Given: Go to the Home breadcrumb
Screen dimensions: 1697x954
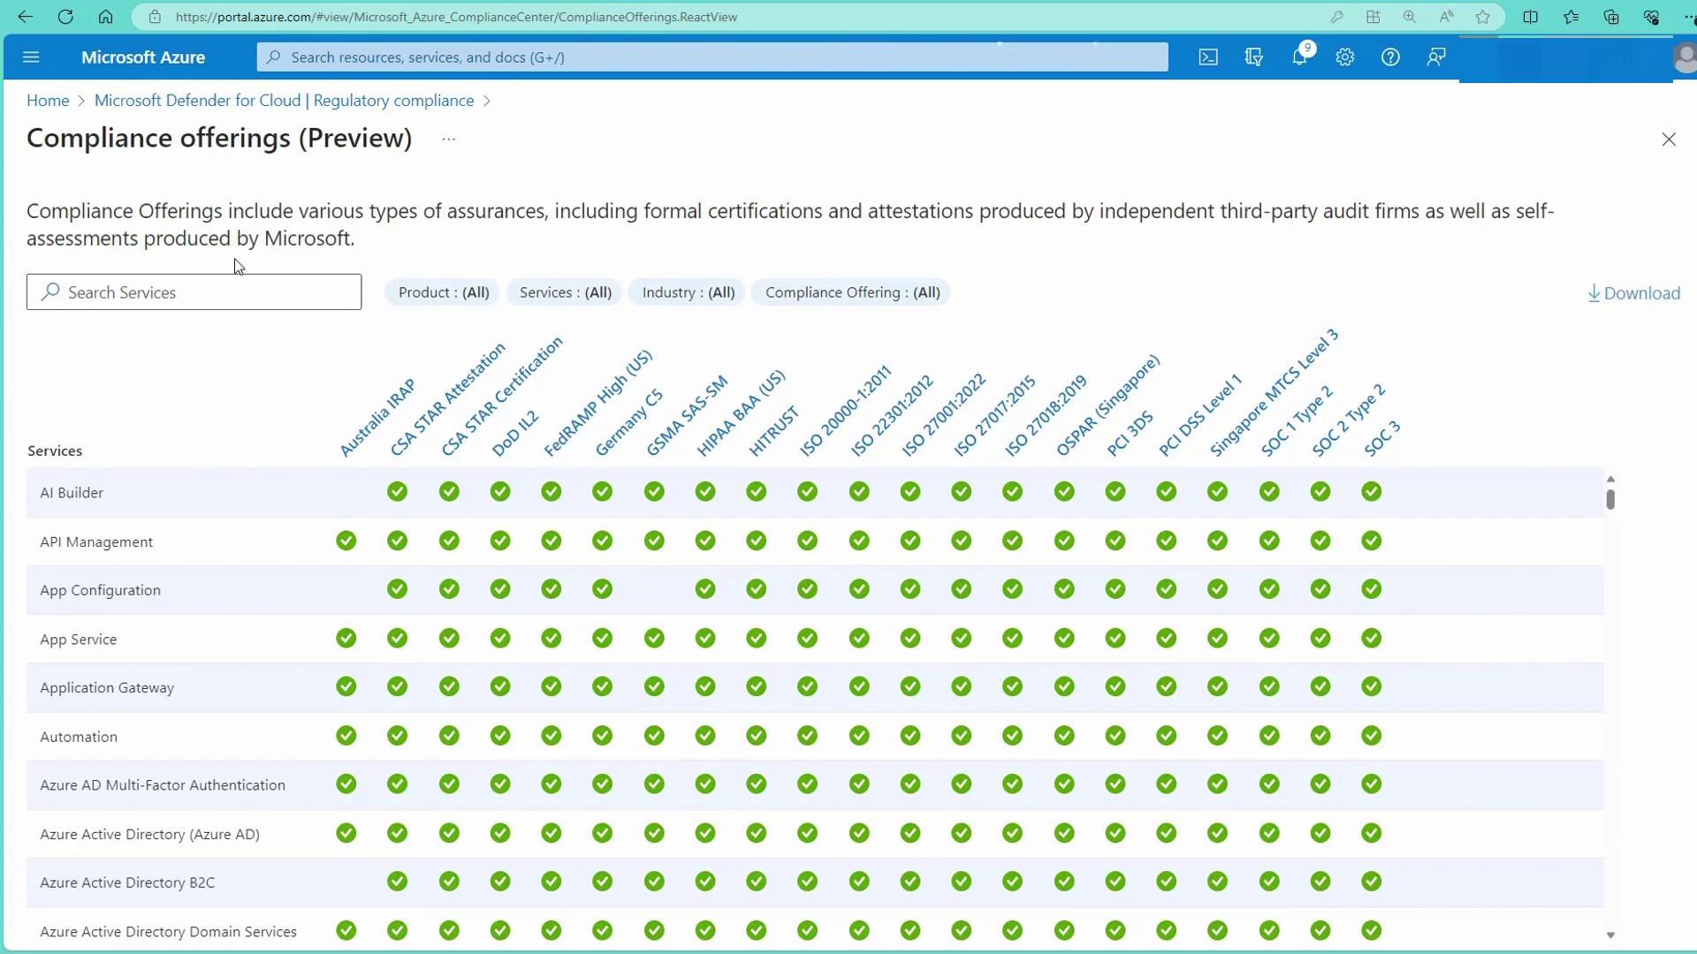Looking at the screenshot, I should click(x=48, y=101).
